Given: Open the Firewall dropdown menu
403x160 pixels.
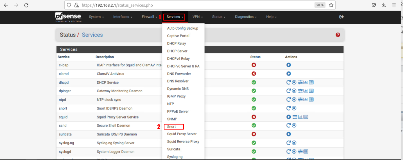Looking at the screenshot, I should tap(149, 17).
